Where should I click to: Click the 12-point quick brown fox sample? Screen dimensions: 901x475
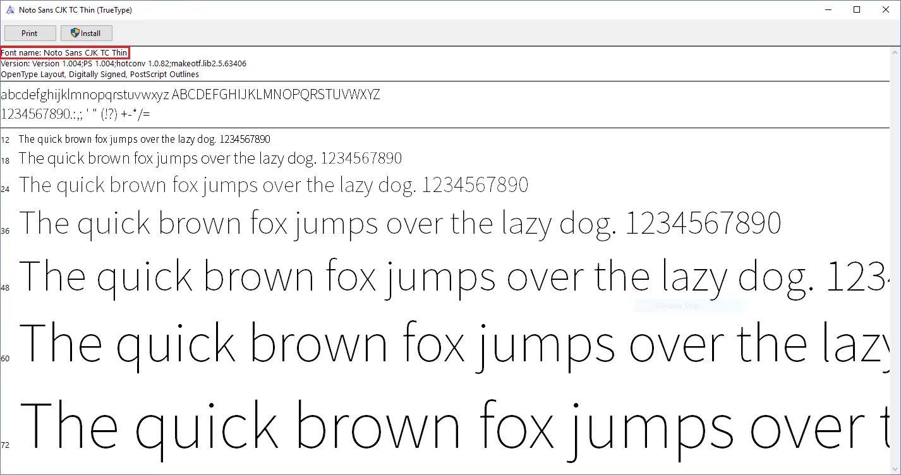click(x=145, y=139)
